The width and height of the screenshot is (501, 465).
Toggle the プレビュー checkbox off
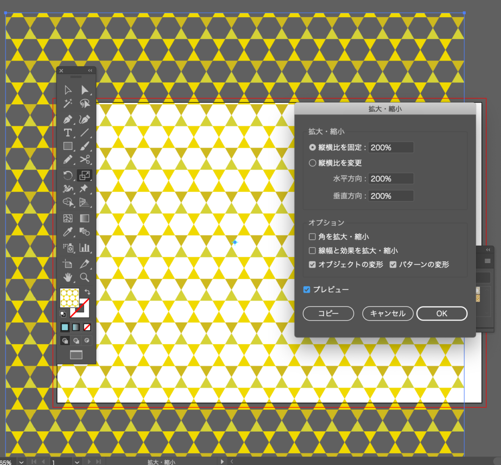(307, 290)
